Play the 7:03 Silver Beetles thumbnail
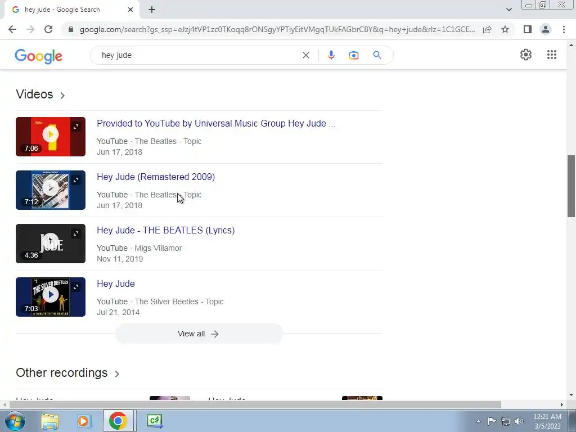Image resolution: width=576 pixels, height=432 pixels. [x=51, y=295]
